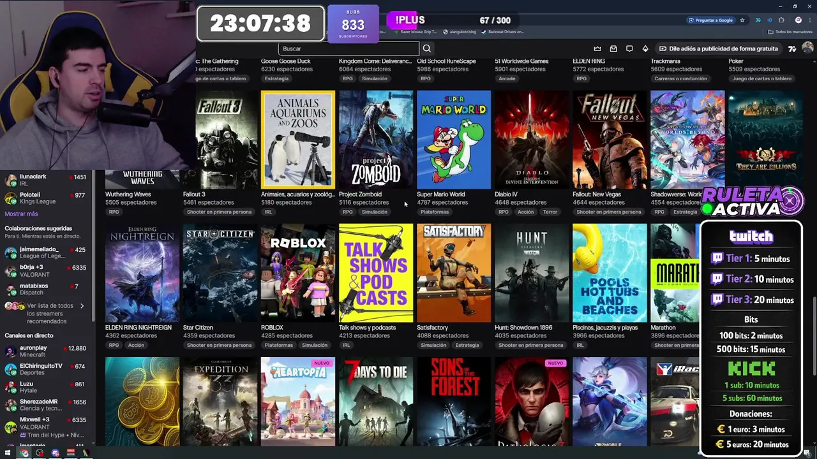
Task: Open the 7 Days to Die thumbnail
Action: click(375, 402)
